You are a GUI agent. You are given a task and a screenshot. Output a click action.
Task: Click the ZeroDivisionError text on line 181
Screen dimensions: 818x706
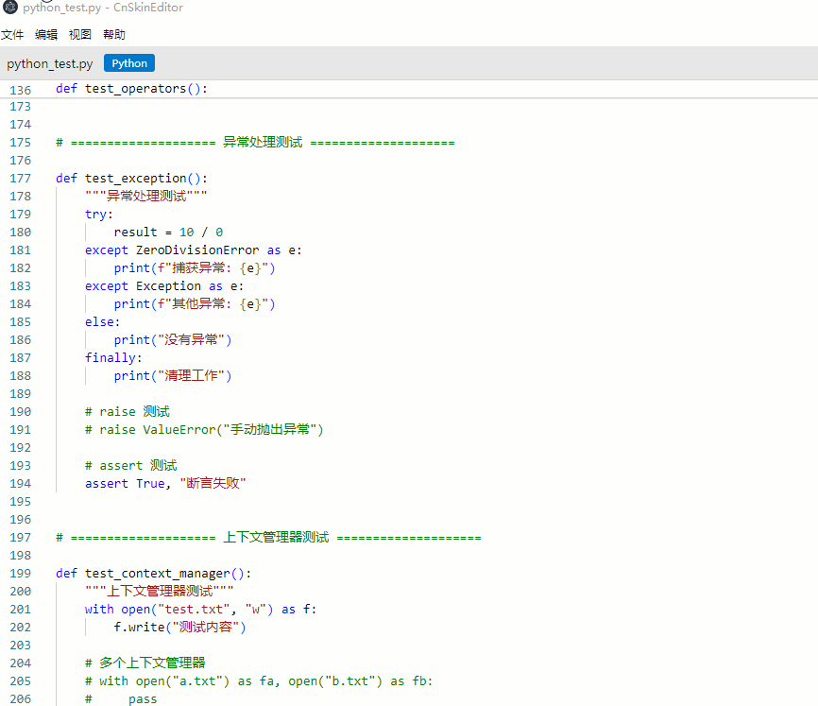tap(197, 250)
